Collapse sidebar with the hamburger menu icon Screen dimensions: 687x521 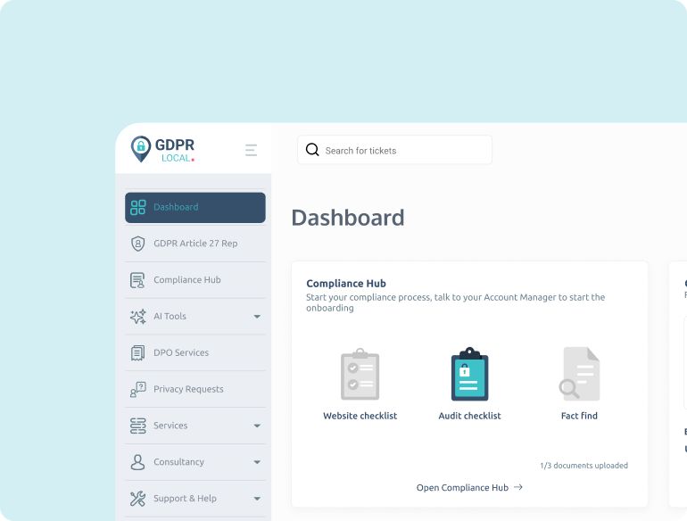[251, 150]
